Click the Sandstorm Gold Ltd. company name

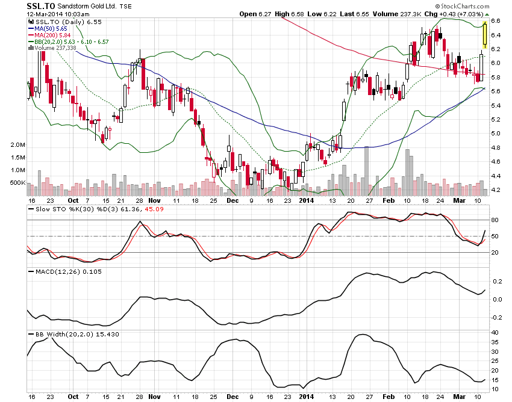(x=87, y=6)
